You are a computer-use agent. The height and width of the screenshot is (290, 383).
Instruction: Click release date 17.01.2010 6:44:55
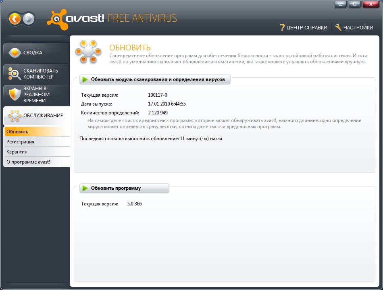point(167,104)
